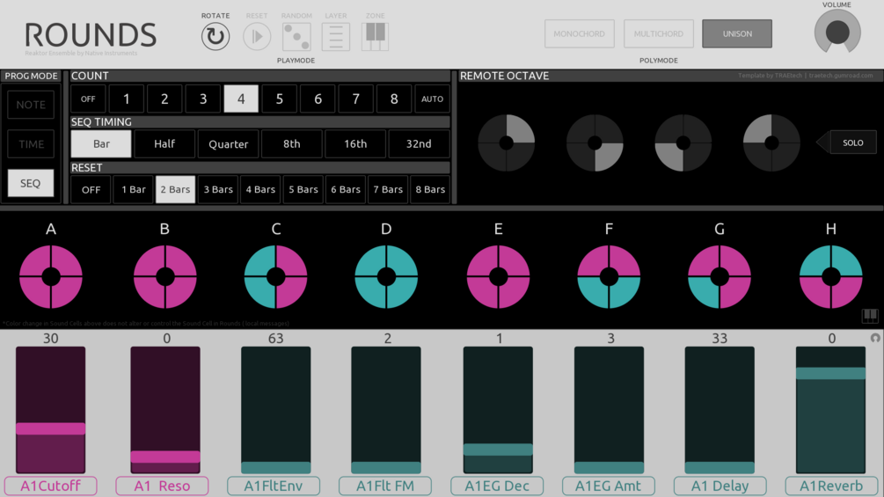Set Count to OFF

click(88, 99)
